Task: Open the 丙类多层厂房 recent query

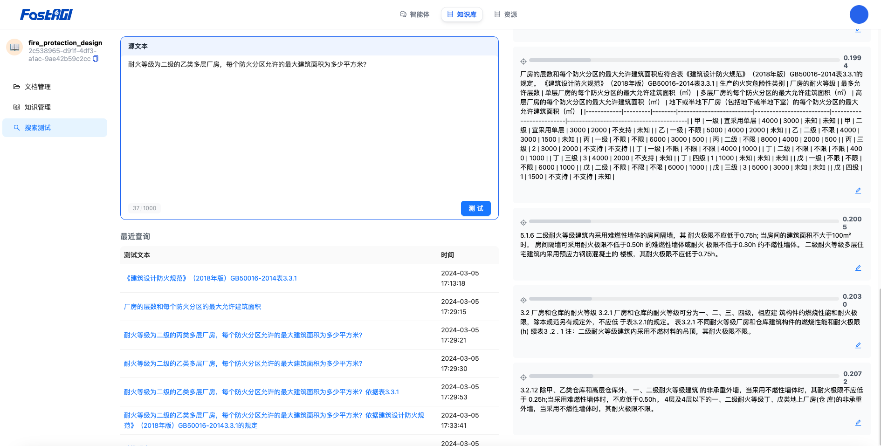Action: point(243,335)
